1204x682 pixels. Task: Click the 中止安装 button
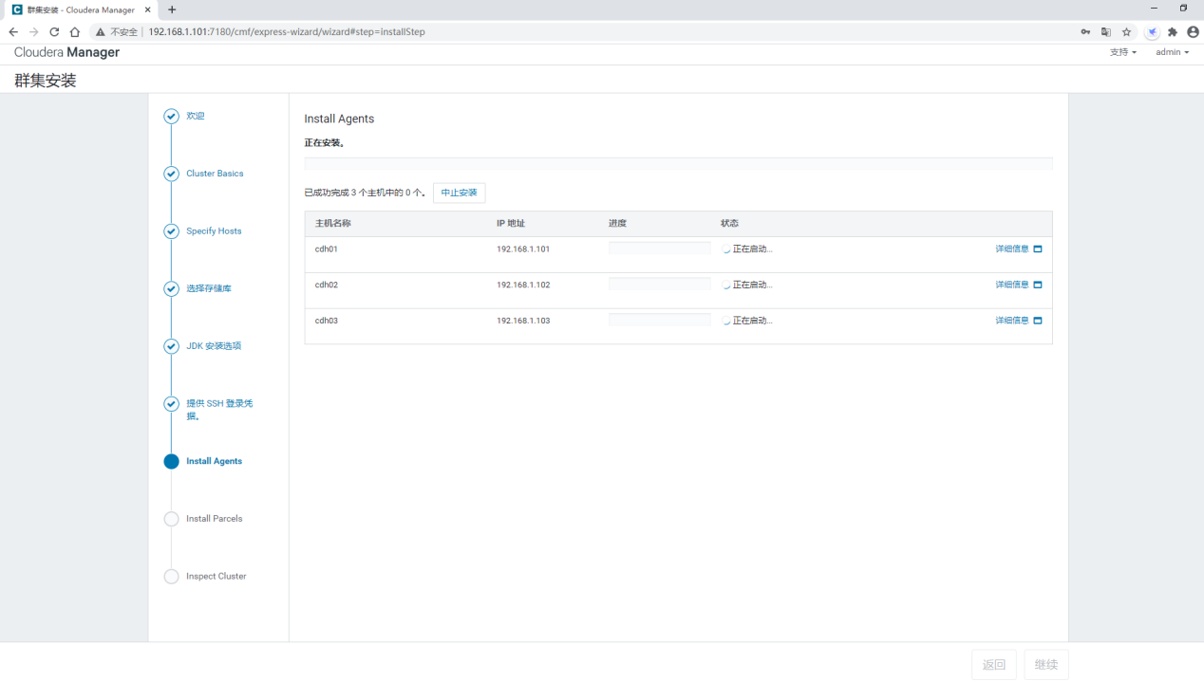(x=460, y=193)
